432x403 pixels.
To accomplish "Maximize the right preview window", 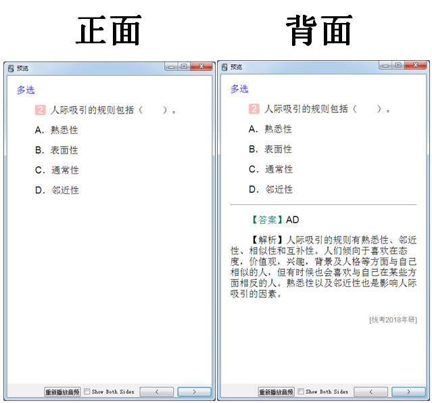I will tap(398, 66).
